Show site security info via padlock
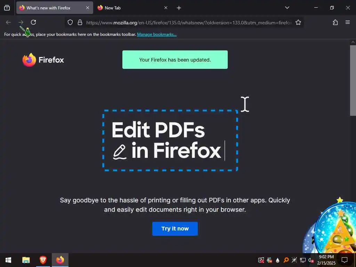The width and height of the screenshot is (356, 267). (80, 22)
